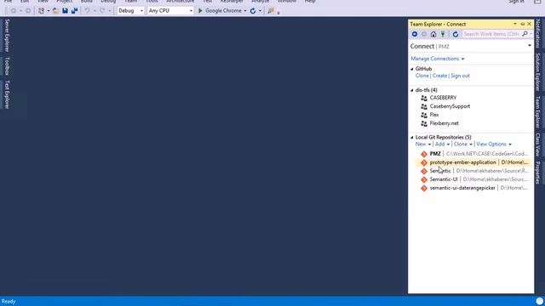Click the CASEBERRY team project icon
This screenshot has height=306, width=545.
pos(424,98)
